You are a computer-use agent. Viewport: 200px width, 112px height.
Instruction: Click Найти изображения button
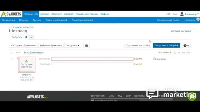[51, 45]
